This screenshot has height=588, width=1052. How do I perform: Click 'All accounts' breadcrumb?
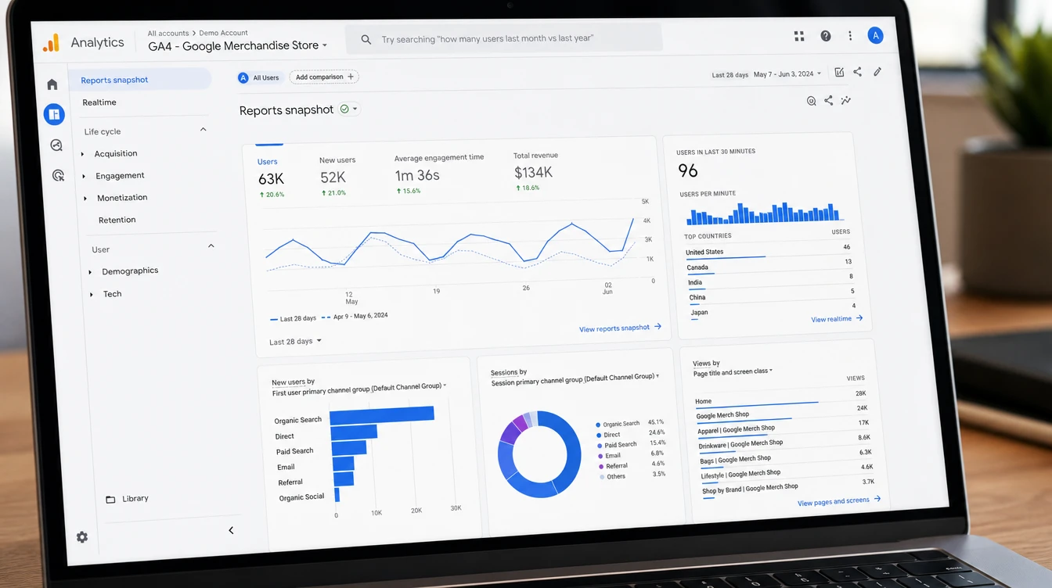pyautogui.click(x=168, y=34)
